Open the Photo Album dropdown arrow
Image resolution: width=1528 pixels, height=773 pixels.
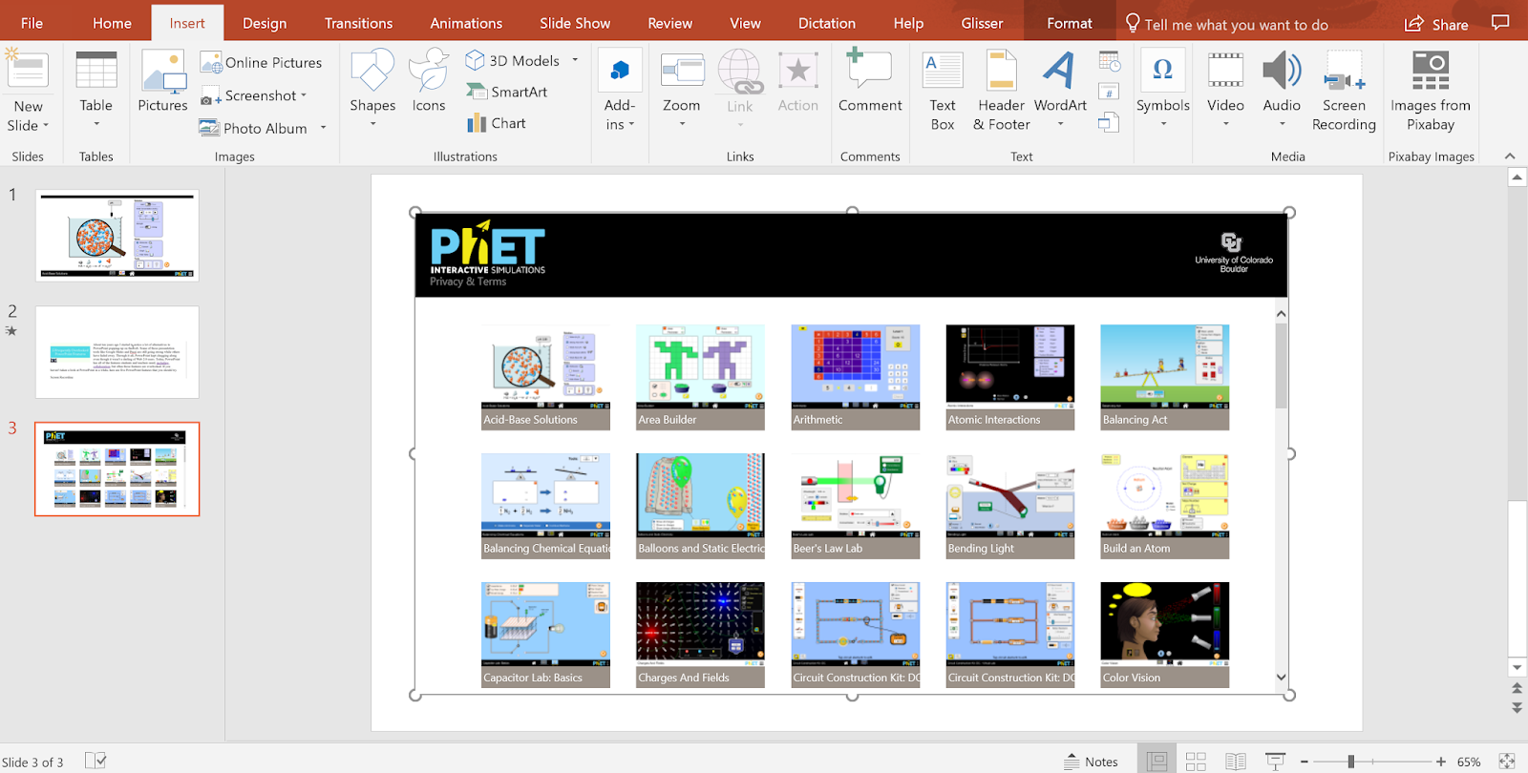pyautogui.click(x=324, y=128)
